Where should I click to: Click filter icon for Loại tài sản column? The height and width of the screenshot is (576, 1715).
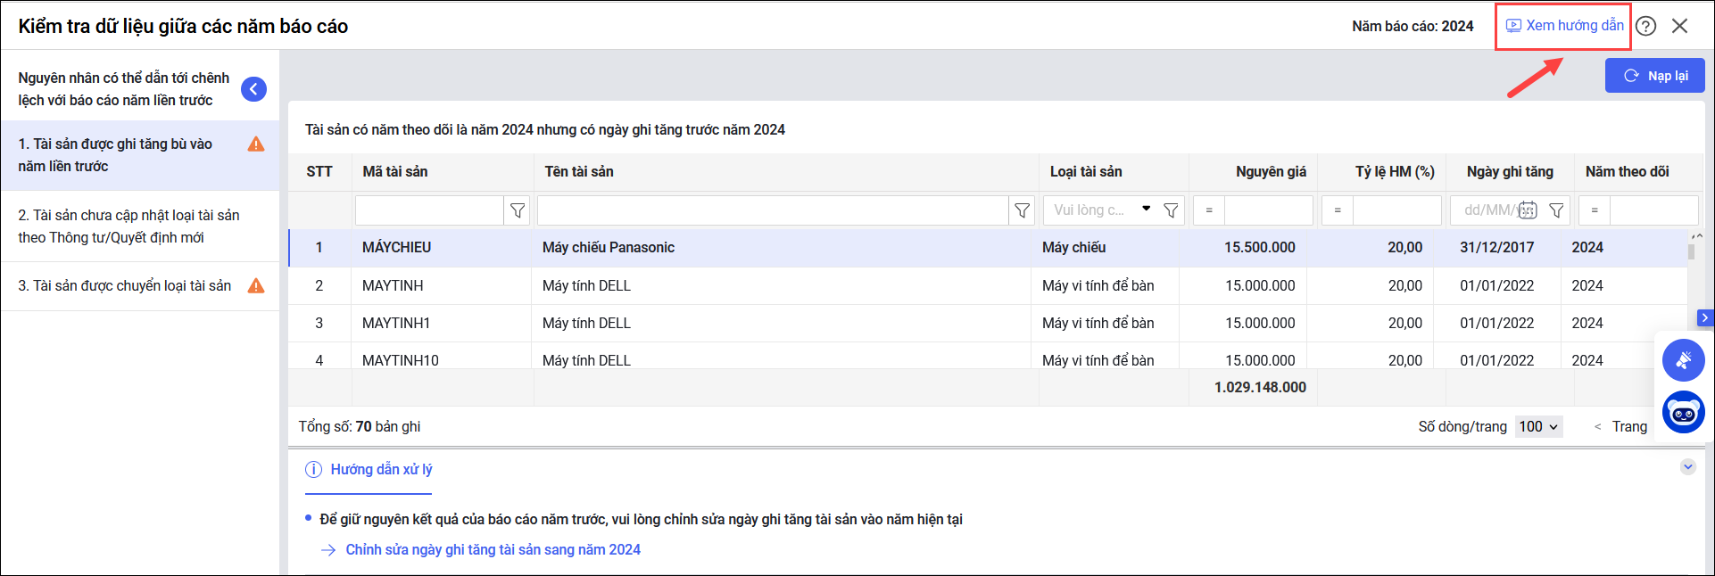pos(1171,210)
